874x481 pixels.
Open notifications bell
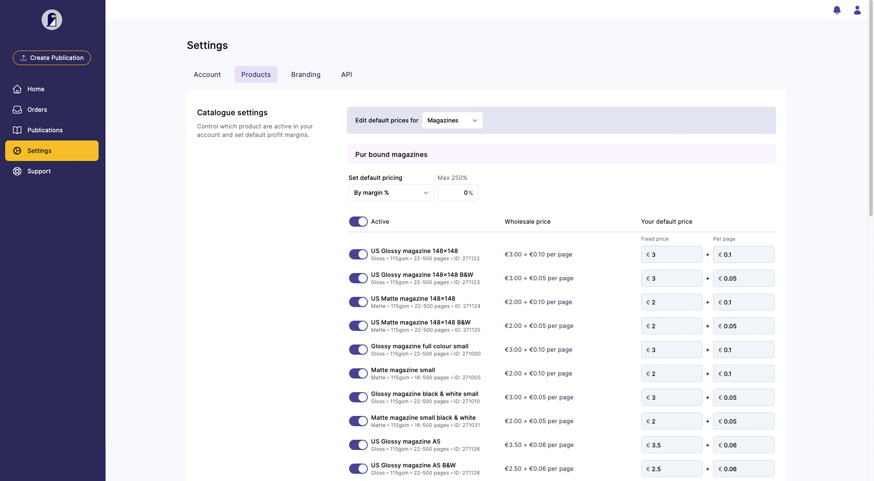coord(837,10)
